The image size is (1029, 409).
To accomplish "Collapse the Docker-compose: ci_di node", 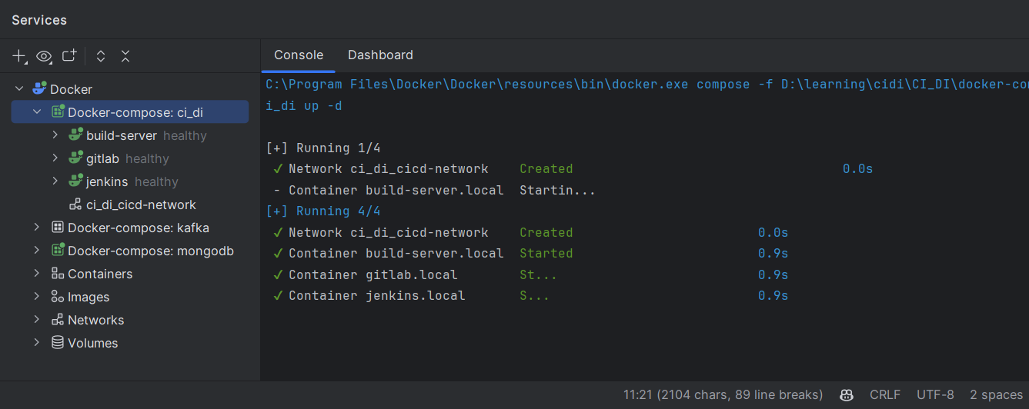I will (37, 112).
